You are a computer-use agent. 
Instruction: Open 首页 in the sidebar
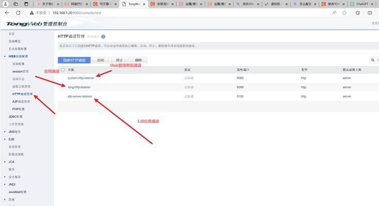(11, 33)
